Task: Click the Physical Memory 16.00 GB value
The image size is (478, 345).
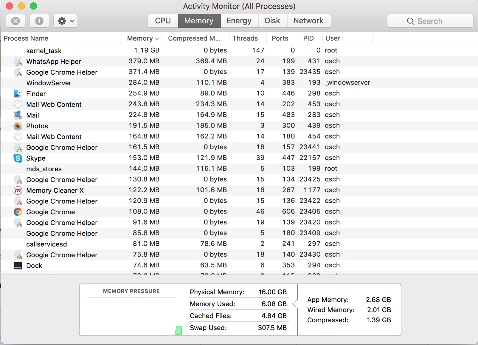Action: pos(272,292)
